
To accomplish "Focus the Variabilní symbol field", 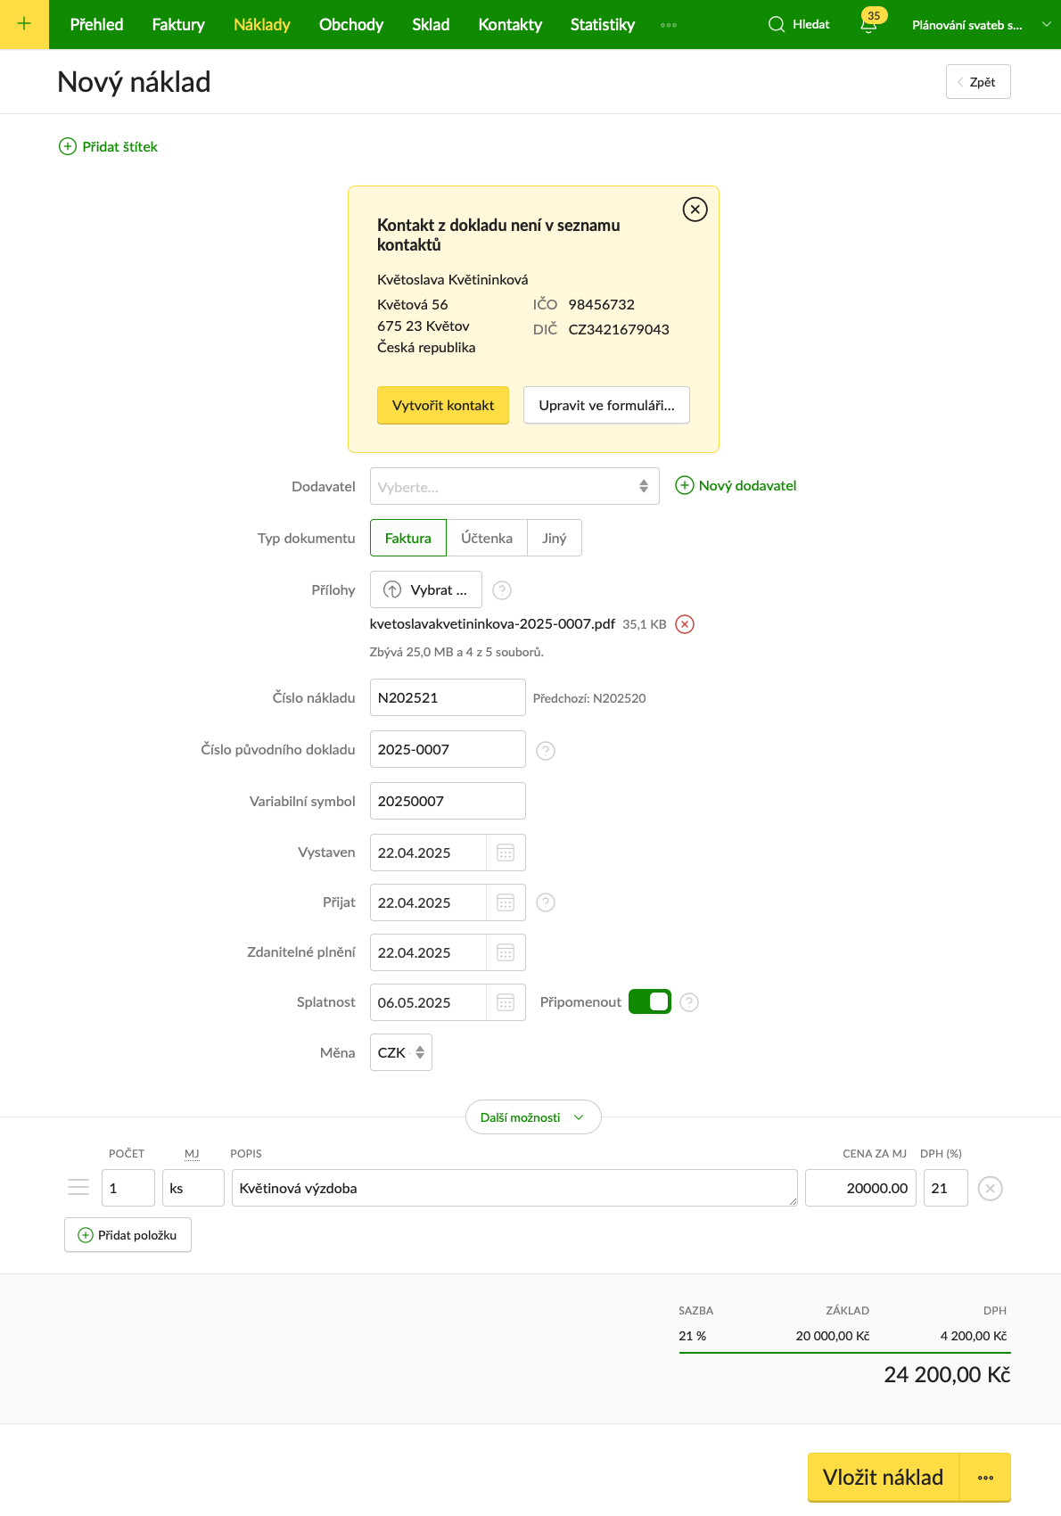I will (448, 801).
